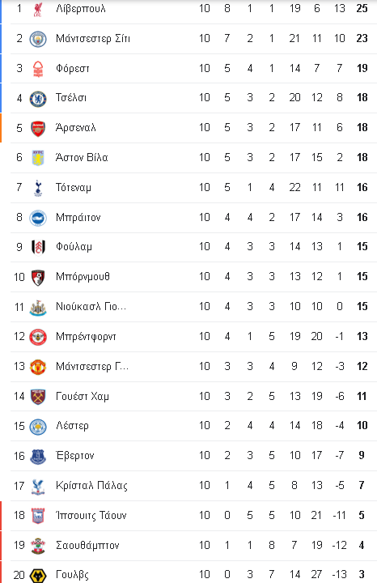Click the Έβερτον club crest
The height and width of the screenshot is (583, 377).
coord(38,456)
